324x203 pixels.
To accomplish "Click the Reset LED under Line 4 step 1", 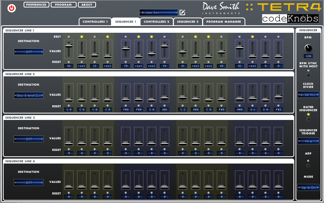I will (69, 193).
